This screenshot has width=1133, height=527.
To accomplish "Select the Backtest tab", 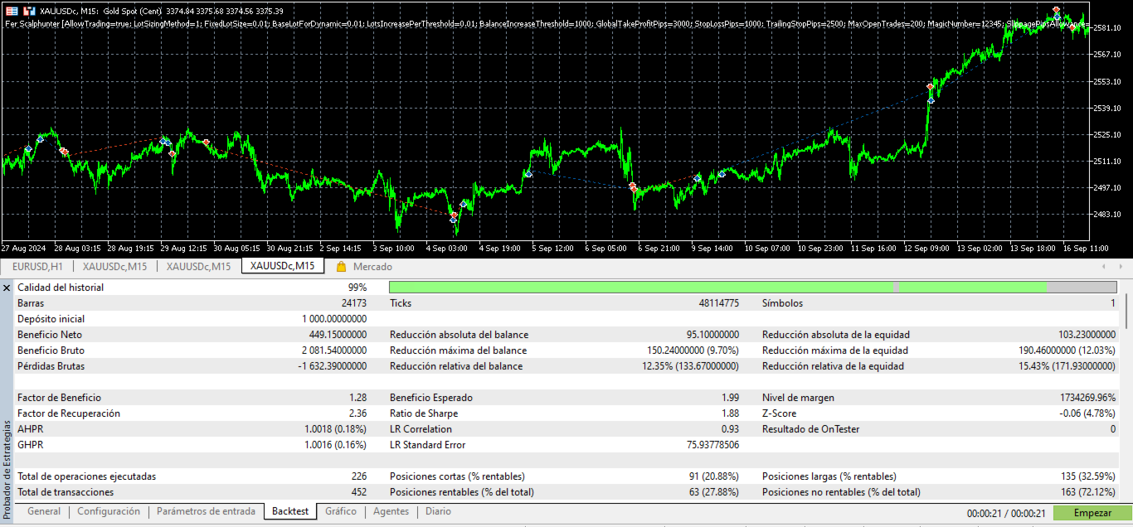I will tap(290, 511).
